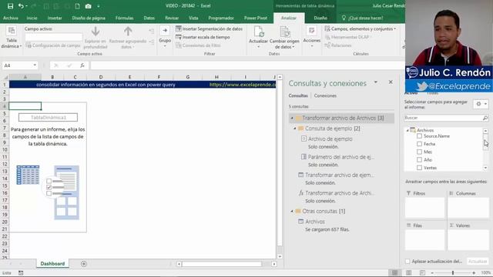Screen dimensions: 493x277
Task: Open Customize Quick Access Toolbar dropdown
Action: click(99, 6)
